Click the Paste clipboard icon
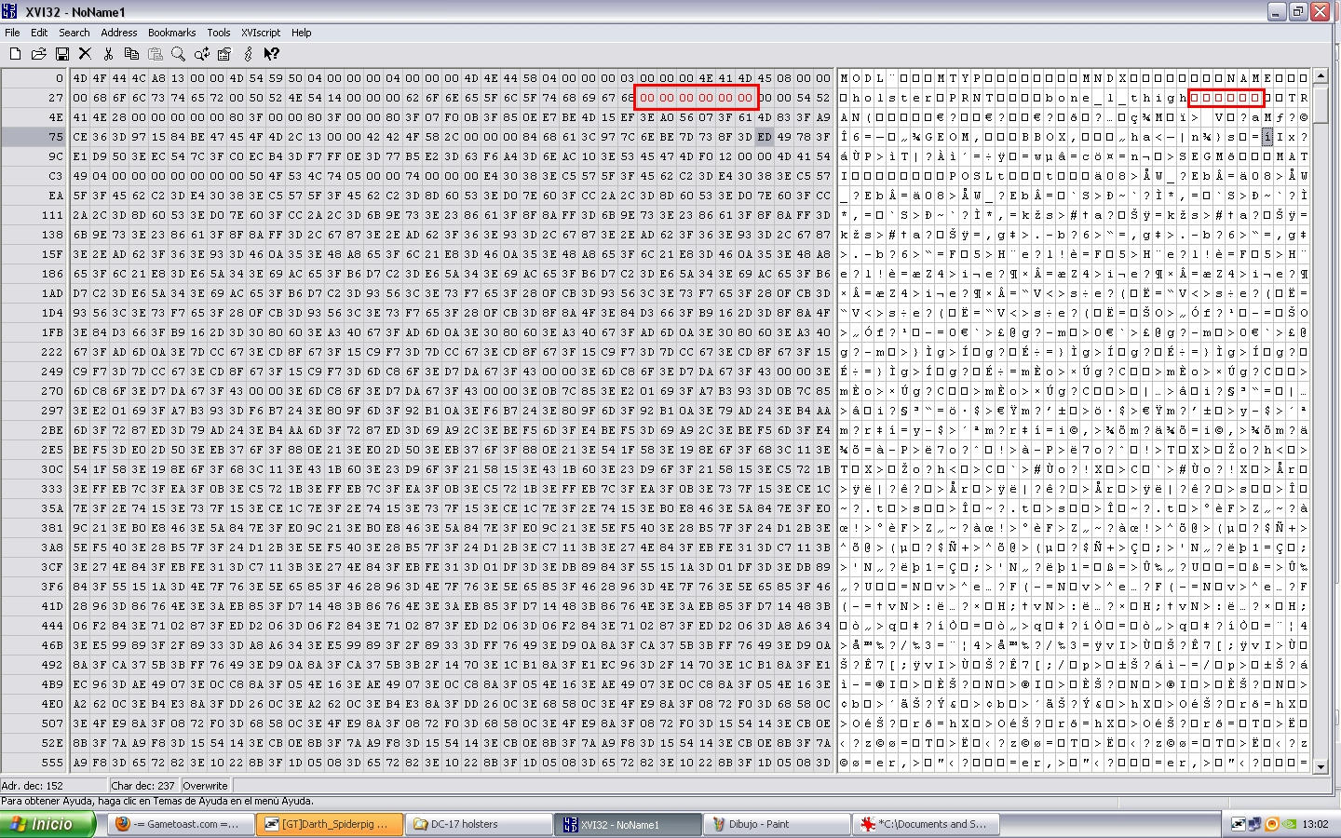The image size is (1341, 838). click(x=156, y=54)
